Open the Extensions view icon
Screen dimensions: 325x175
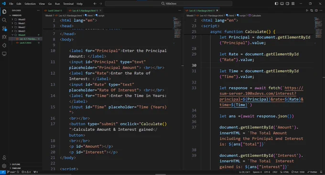pos(4,45)
